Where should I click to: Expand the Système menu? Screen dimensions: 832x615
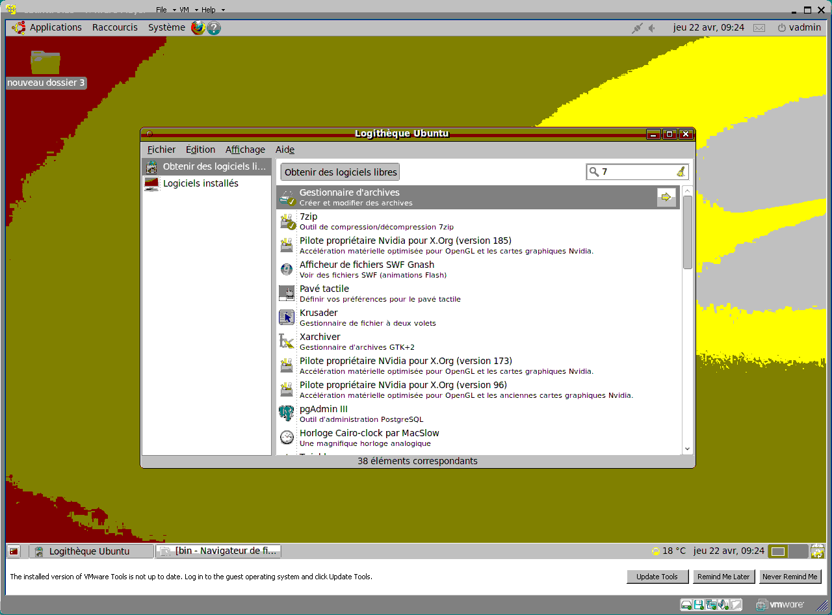pyautogui.click(x=166, y=27)
